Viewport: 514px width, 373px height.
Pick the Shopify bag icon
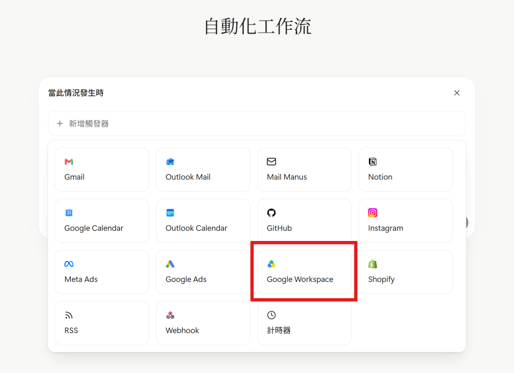click(x=373, y=264)
